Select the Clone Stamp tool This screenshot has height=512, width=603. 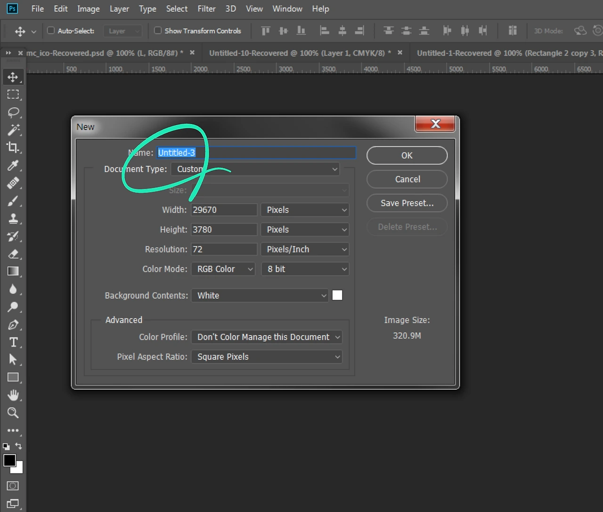[13, 218]
